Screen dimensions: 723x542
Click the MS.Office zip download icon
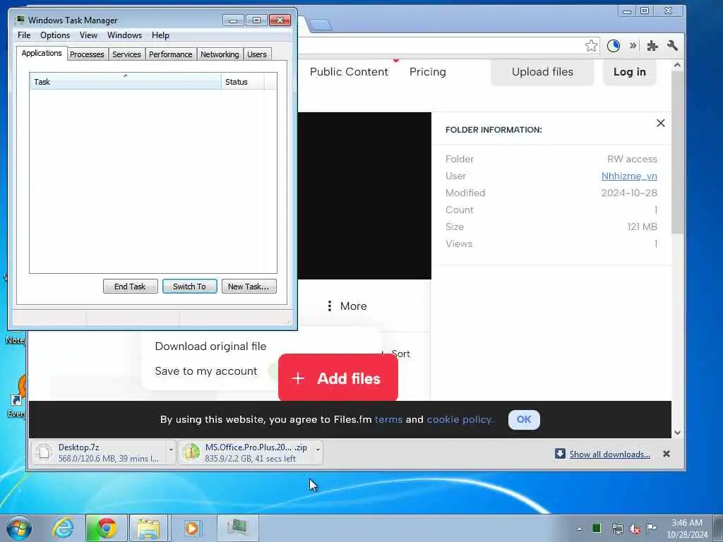pos(191,452)
